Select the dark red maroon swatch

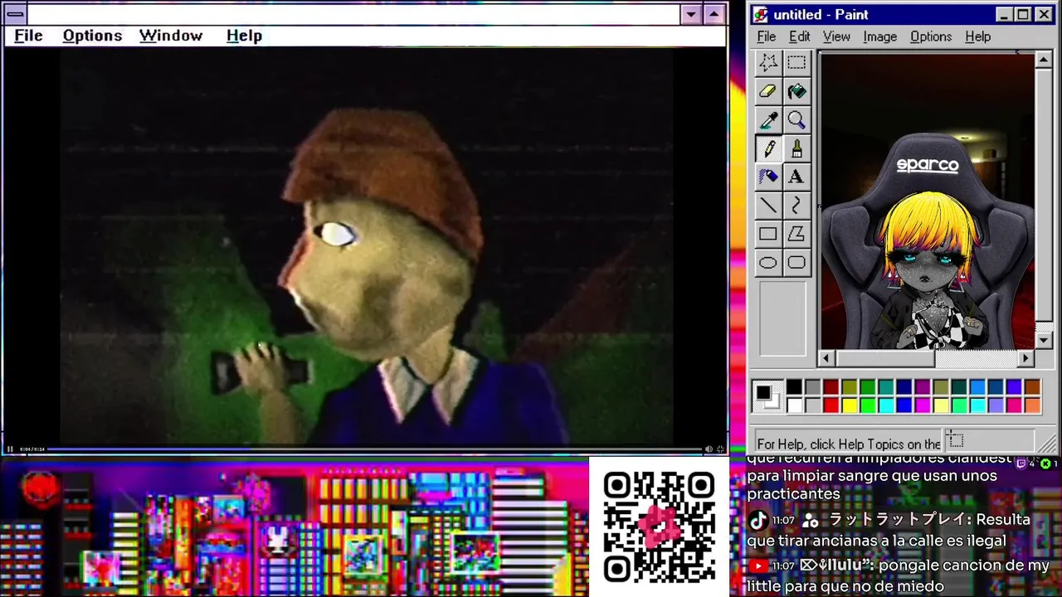pyautogui.click(x=831, y=387)
